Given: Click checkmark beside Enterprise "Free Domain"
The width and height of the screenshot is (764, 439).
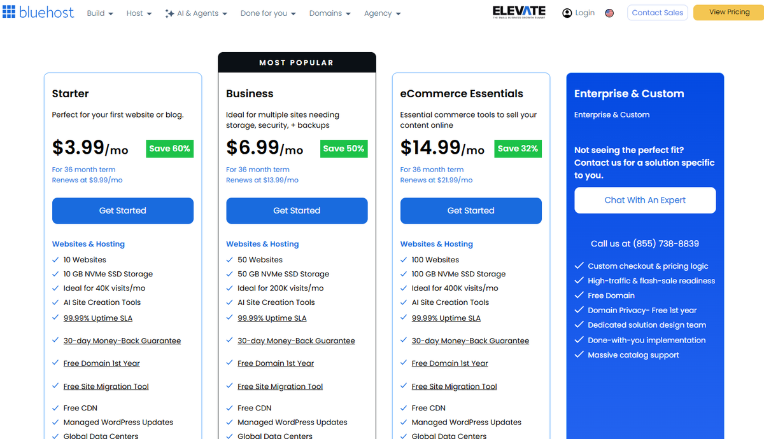Looking at the screenshot, I should [579, 295].
